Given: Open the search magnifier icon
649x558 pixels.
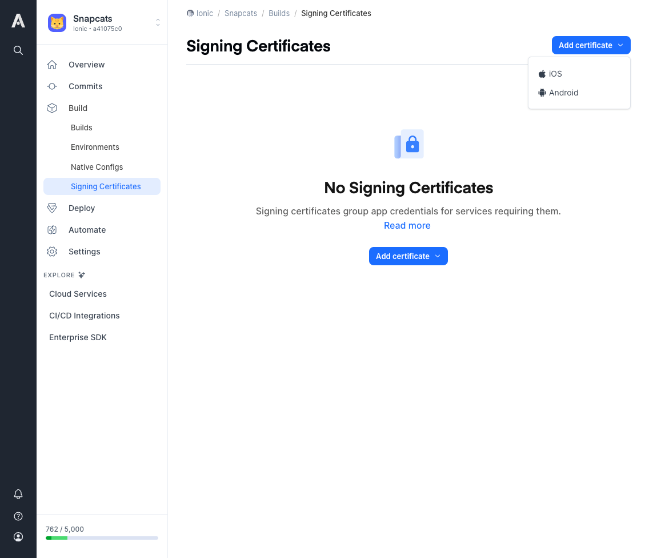Looking at the screenshot, I should click(x=18, y=50).
